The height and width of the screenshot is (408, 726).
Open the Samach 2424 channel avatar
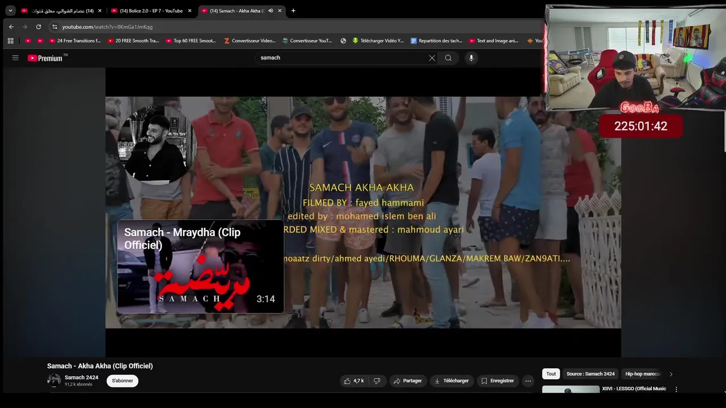pos(54,381)
